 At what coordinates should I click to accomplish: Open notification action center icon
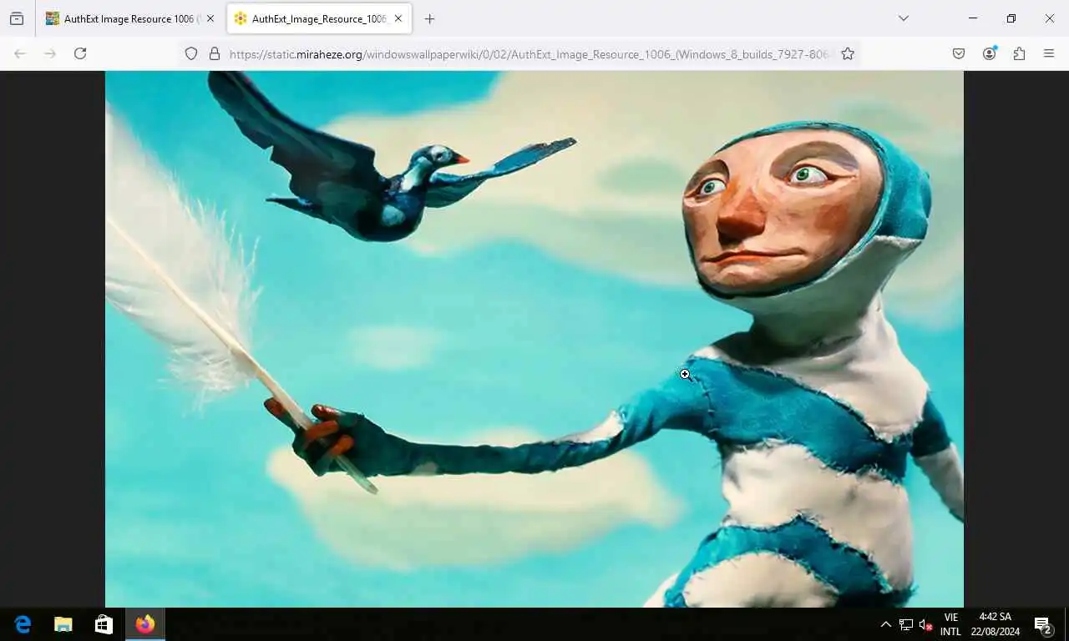point(1043,624)
